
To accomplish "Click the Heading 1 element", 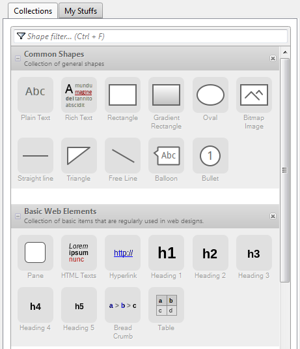I will [167, 257].
